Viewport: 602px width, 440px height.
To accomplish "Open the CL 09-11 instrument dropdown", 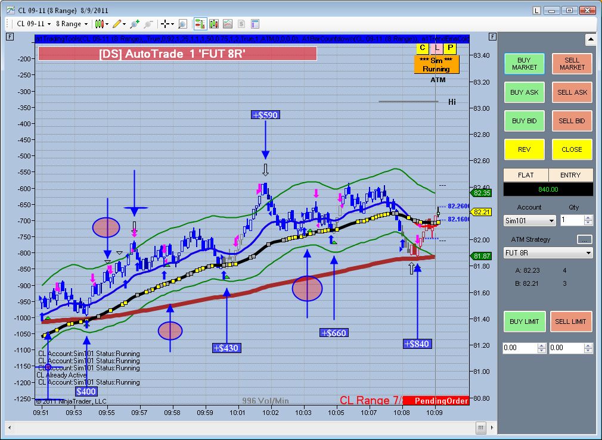I will [x=34, y=24].
